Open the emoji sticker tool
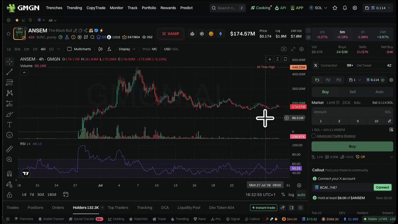 pos(10,135)
